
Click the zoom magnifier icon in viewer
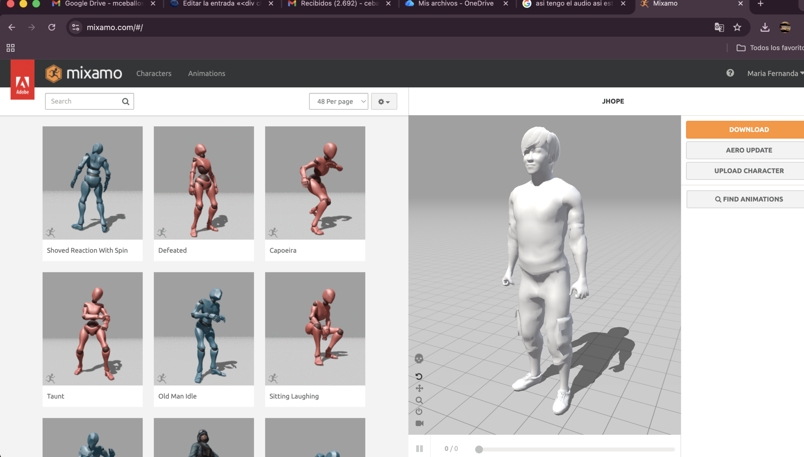419,400
